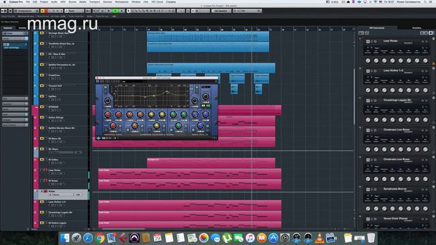Open uTorrent from the dock
The width and height of the screenshot is (436, 245).
(x=227, y=238)
